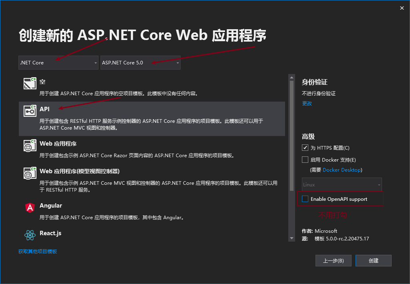Enable Docker 支持 checkbox
This screenshot has width=410, height=284.
pyautogui.click(x=305, y=160)
